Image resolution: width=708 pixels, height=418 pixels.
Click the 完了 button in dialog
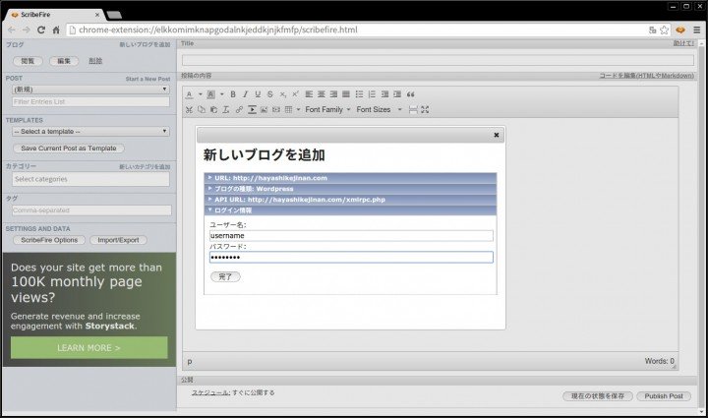[x=225, y=277]
